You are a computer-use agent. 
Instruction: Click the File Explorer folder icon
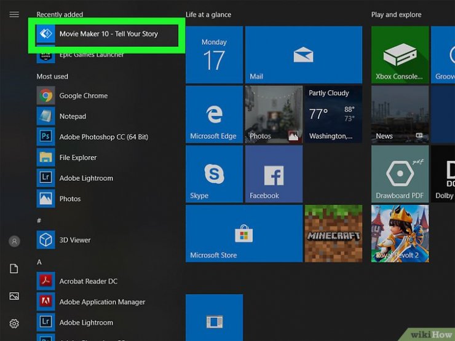pos(46,157)
